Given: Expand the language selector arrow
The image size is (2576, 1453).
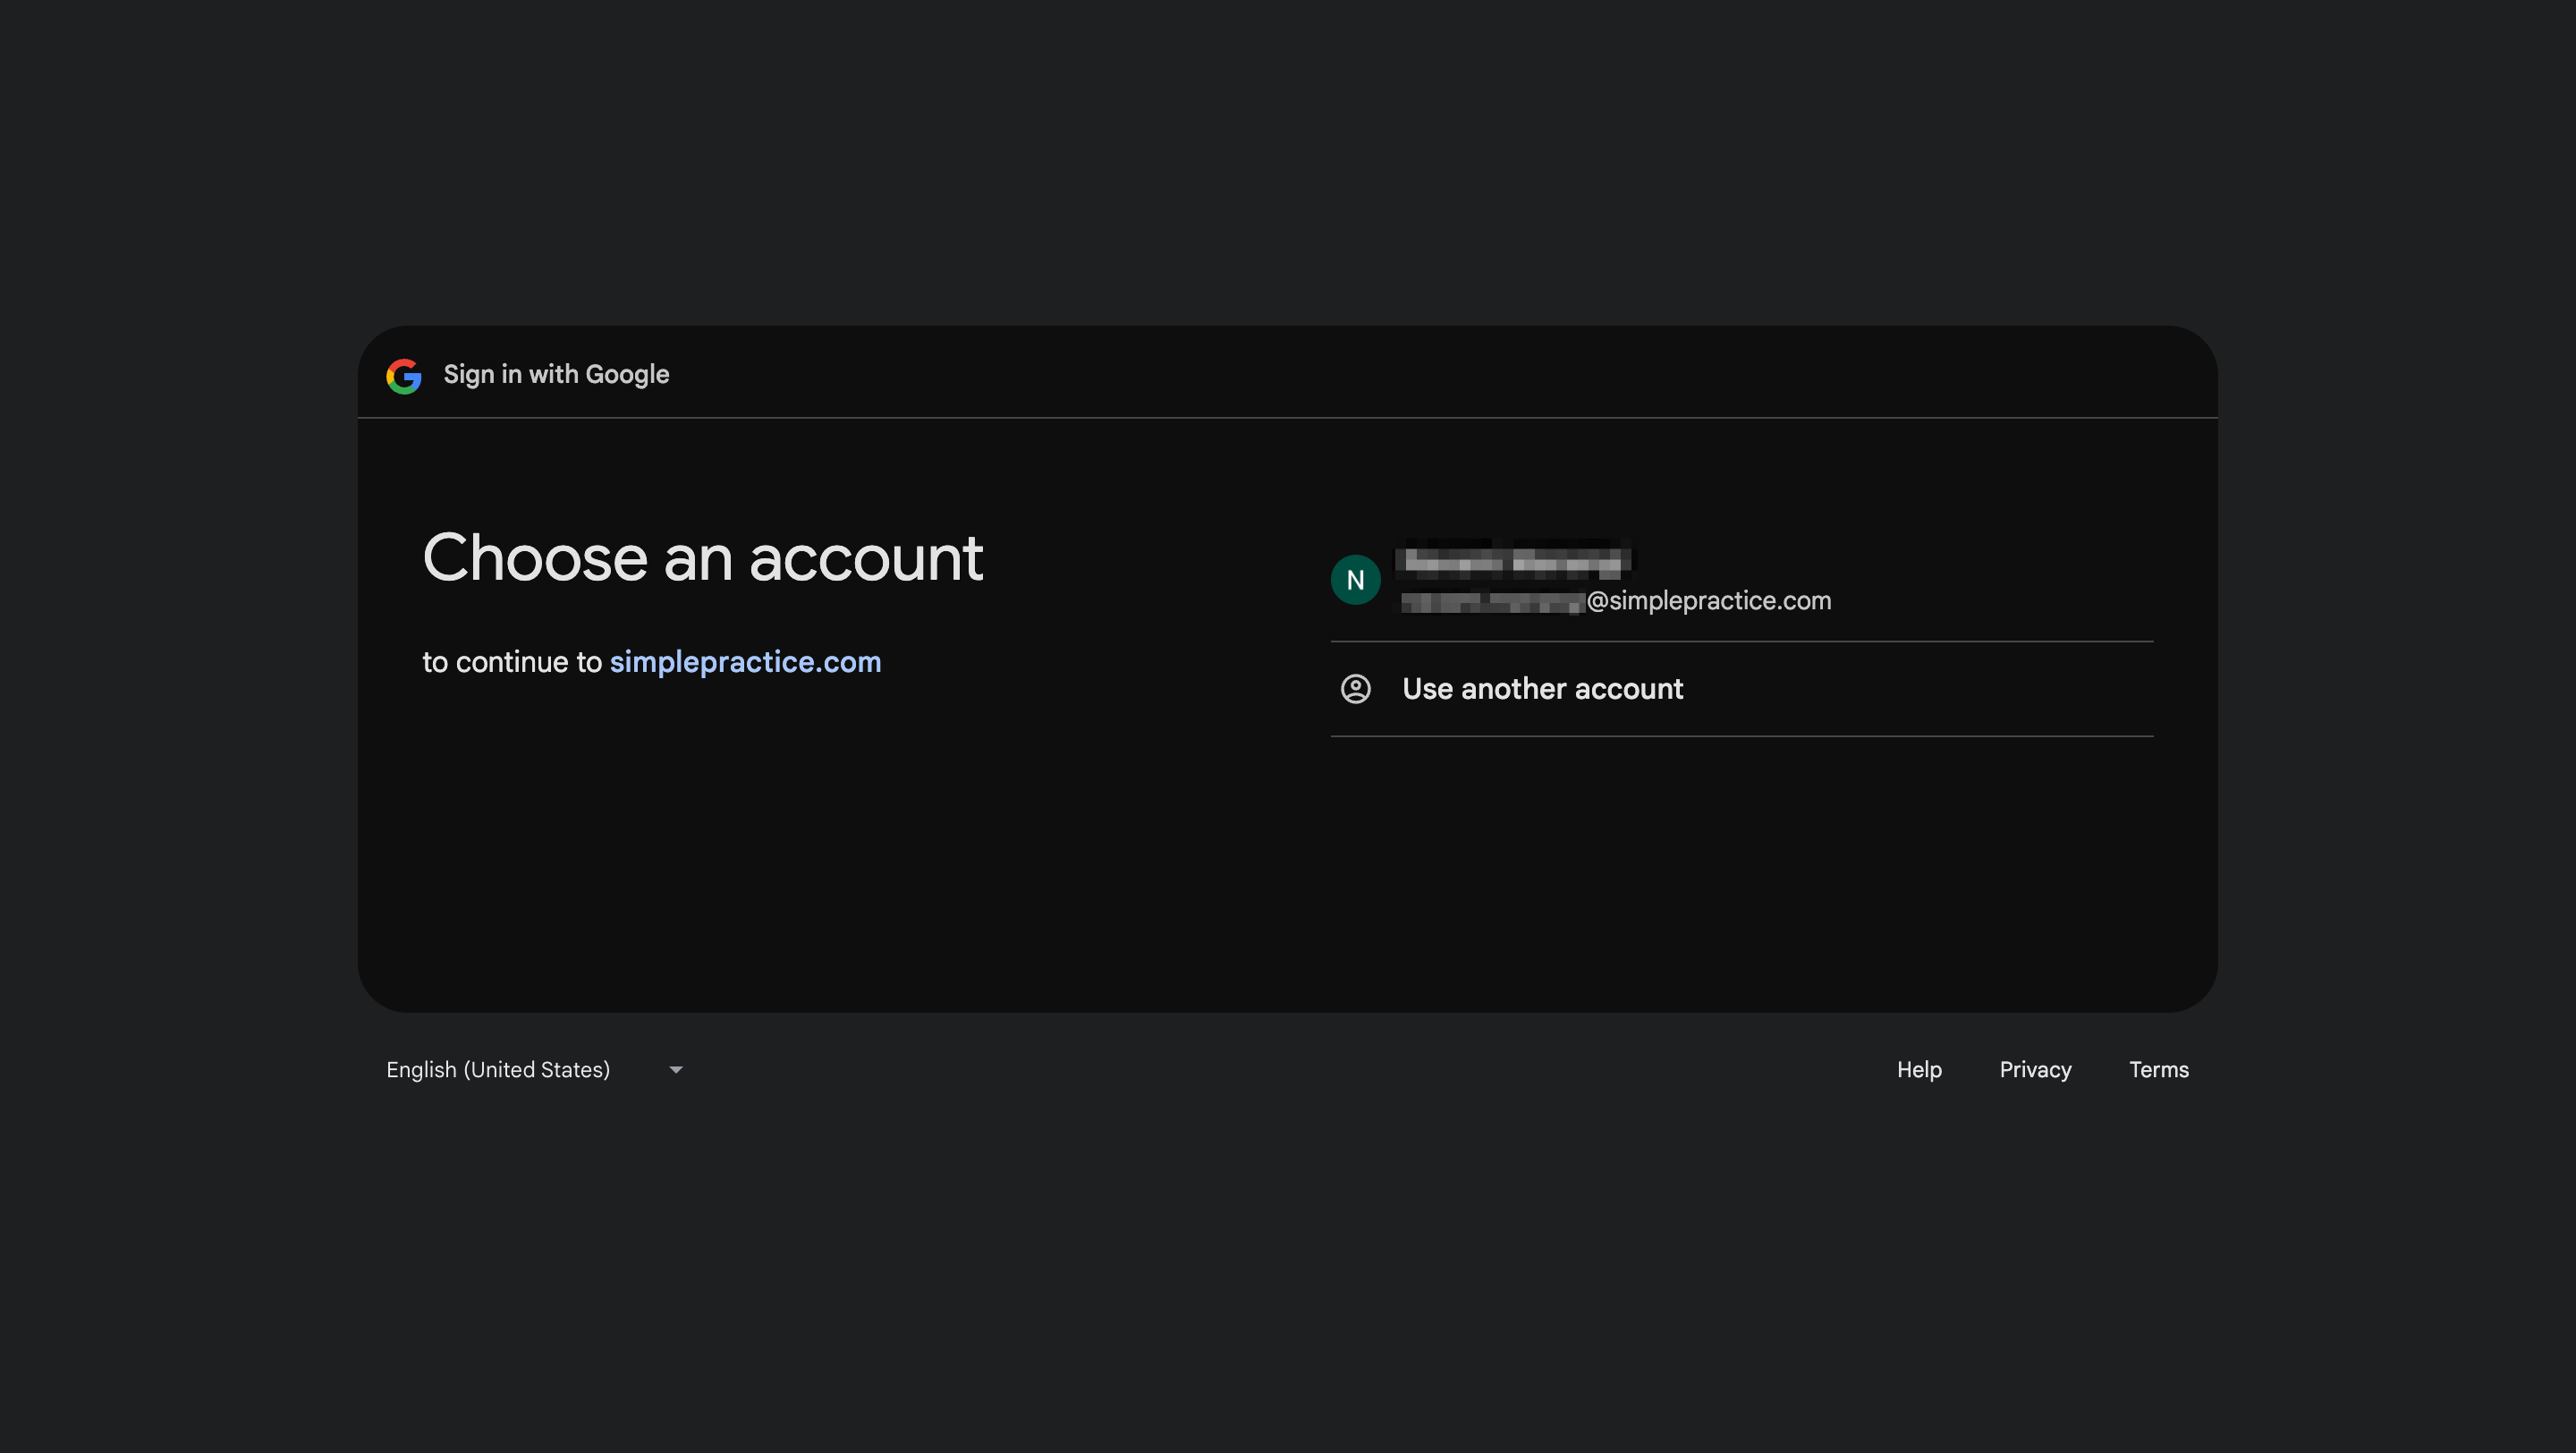Looking at the screenshot, I should point(676,1070).
